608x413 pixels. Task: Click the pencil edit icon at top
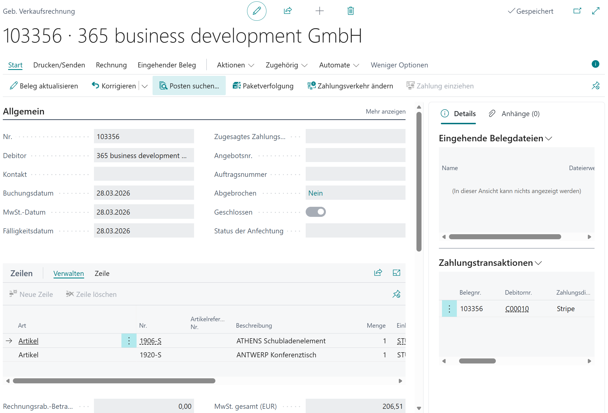[256, 11]
